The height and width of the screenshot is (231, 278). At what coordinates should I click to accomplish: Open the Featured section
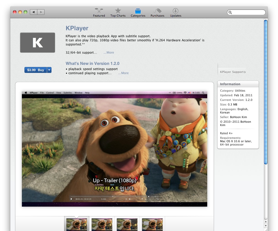tap(99, 12)
